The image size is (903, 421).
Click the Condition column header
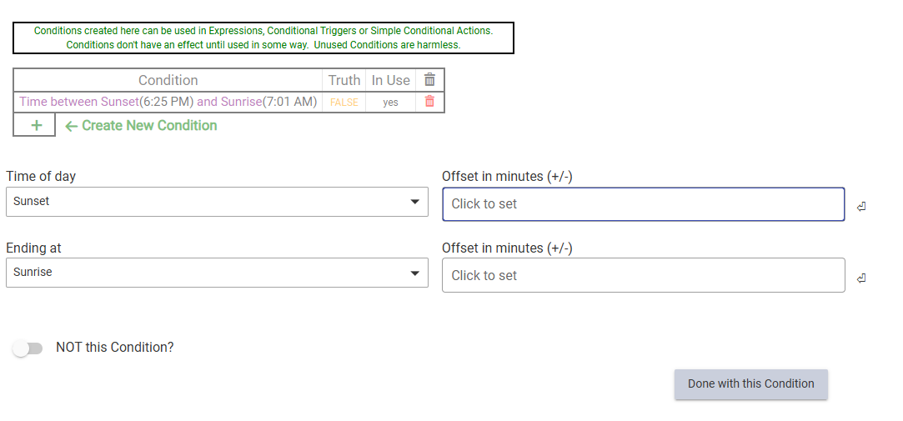(x=168, y=80)
